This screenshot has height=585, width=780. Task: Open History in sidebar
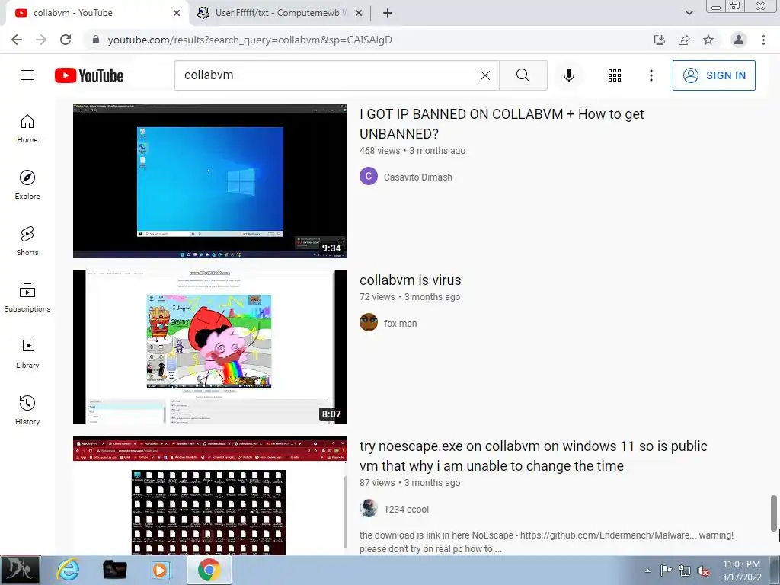click(27, 411)
